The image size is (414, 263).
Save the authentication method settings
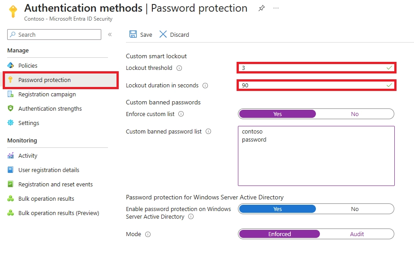tap(140, 34)
